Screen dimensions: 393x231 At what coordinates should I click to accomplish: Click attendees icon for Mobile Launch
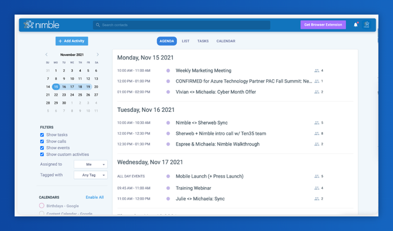(317, 176)
